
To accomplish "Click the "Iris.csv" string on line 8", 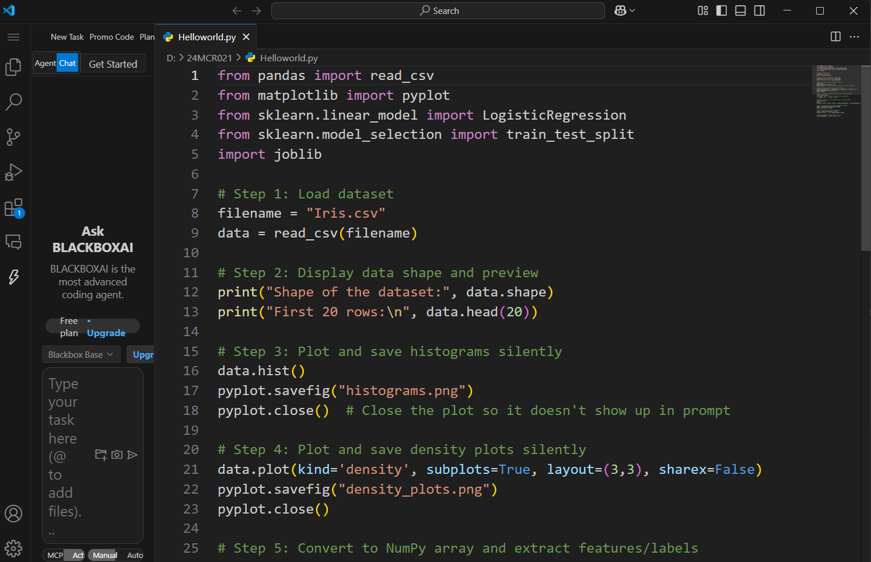I will 346,213.
